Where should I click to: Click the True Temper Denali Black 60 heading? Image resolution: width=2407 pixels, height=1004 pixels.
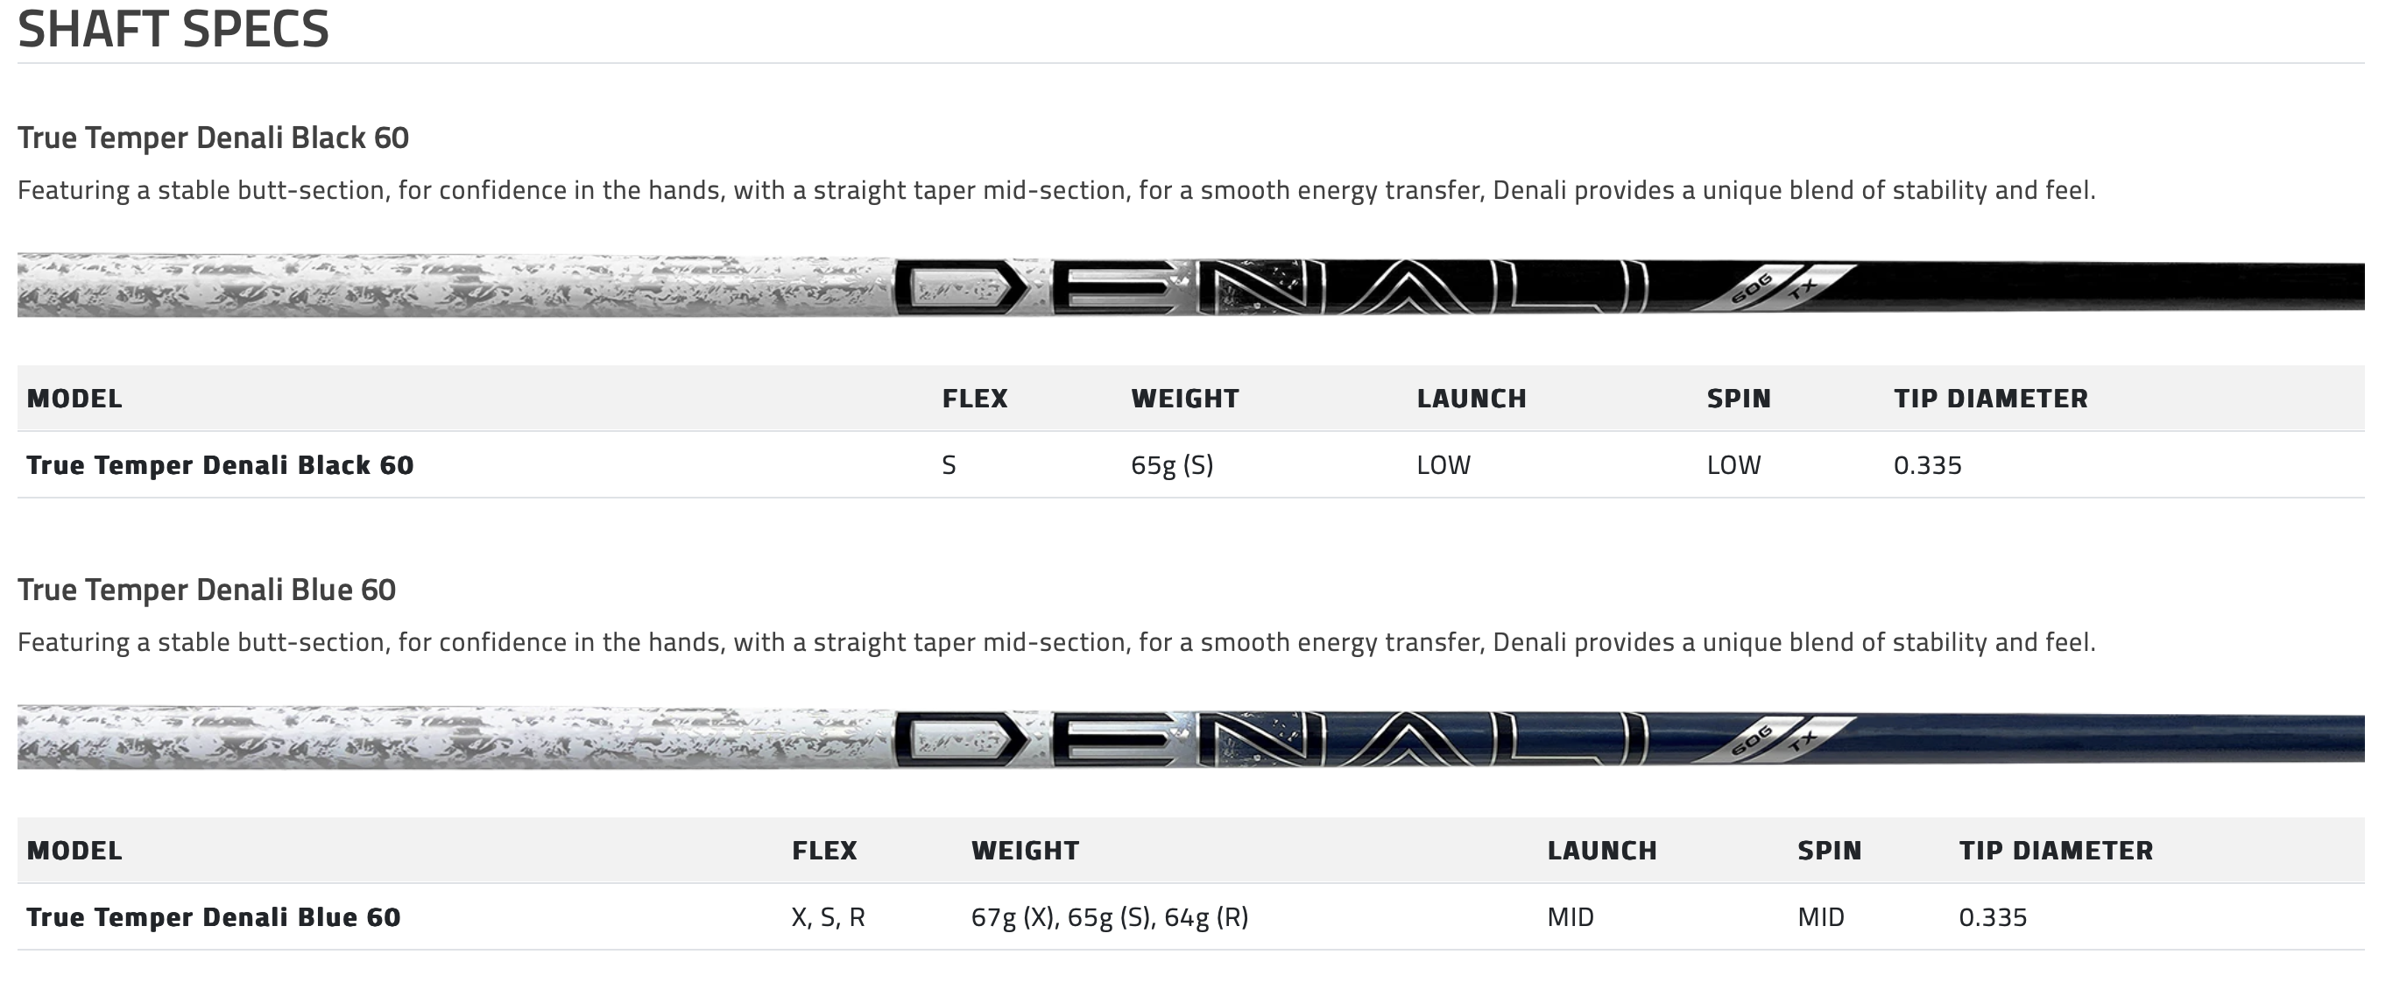pos(213,138)
